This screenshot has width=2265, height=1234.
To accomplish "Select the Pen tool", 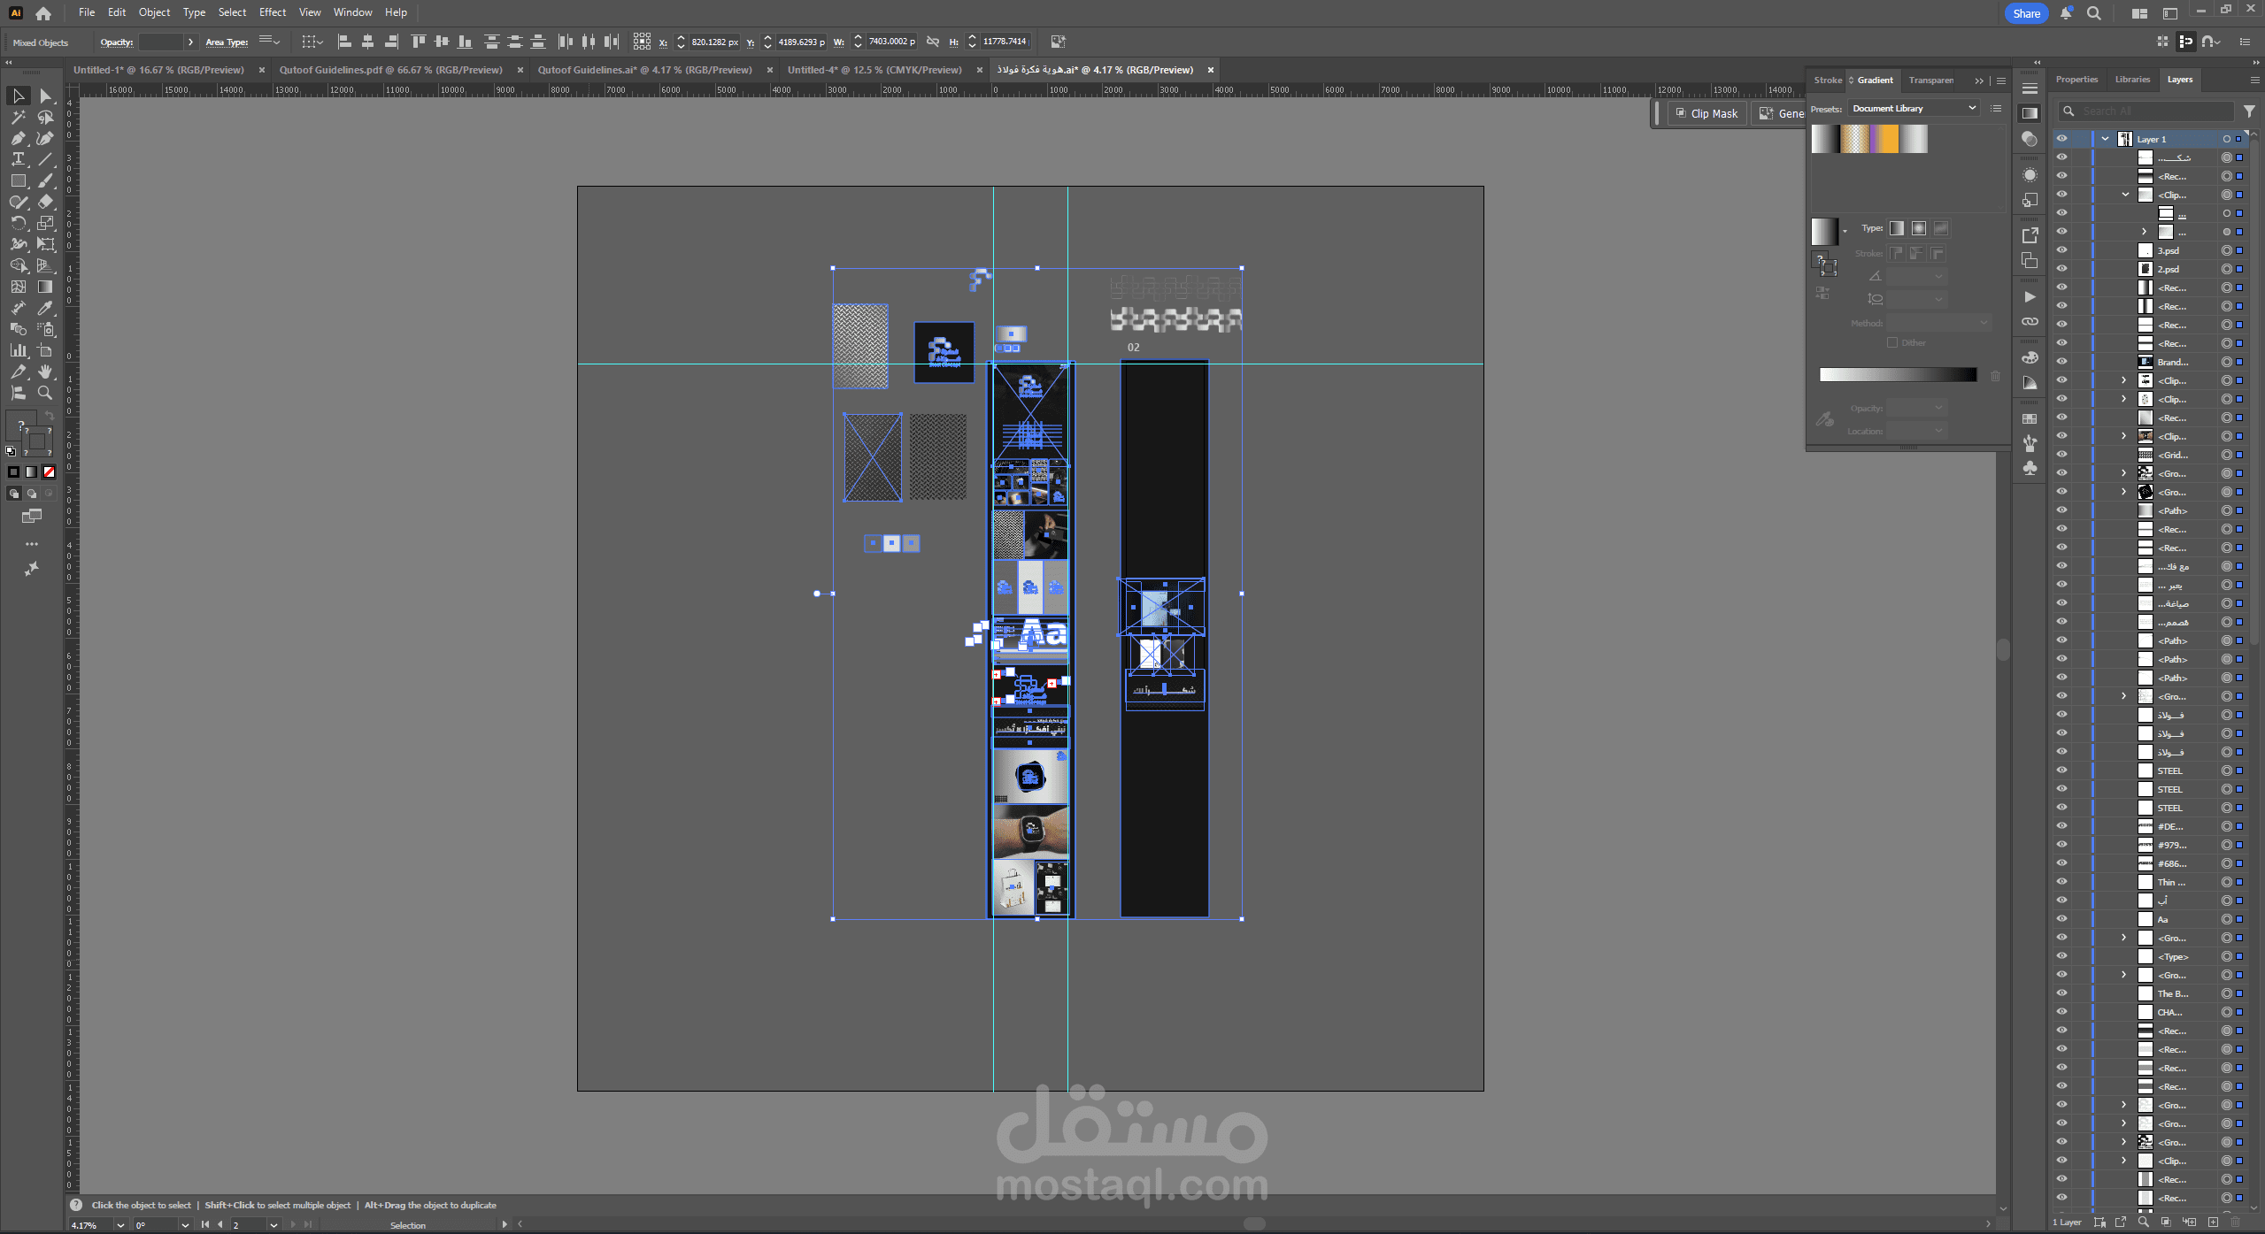I will 18,138.
